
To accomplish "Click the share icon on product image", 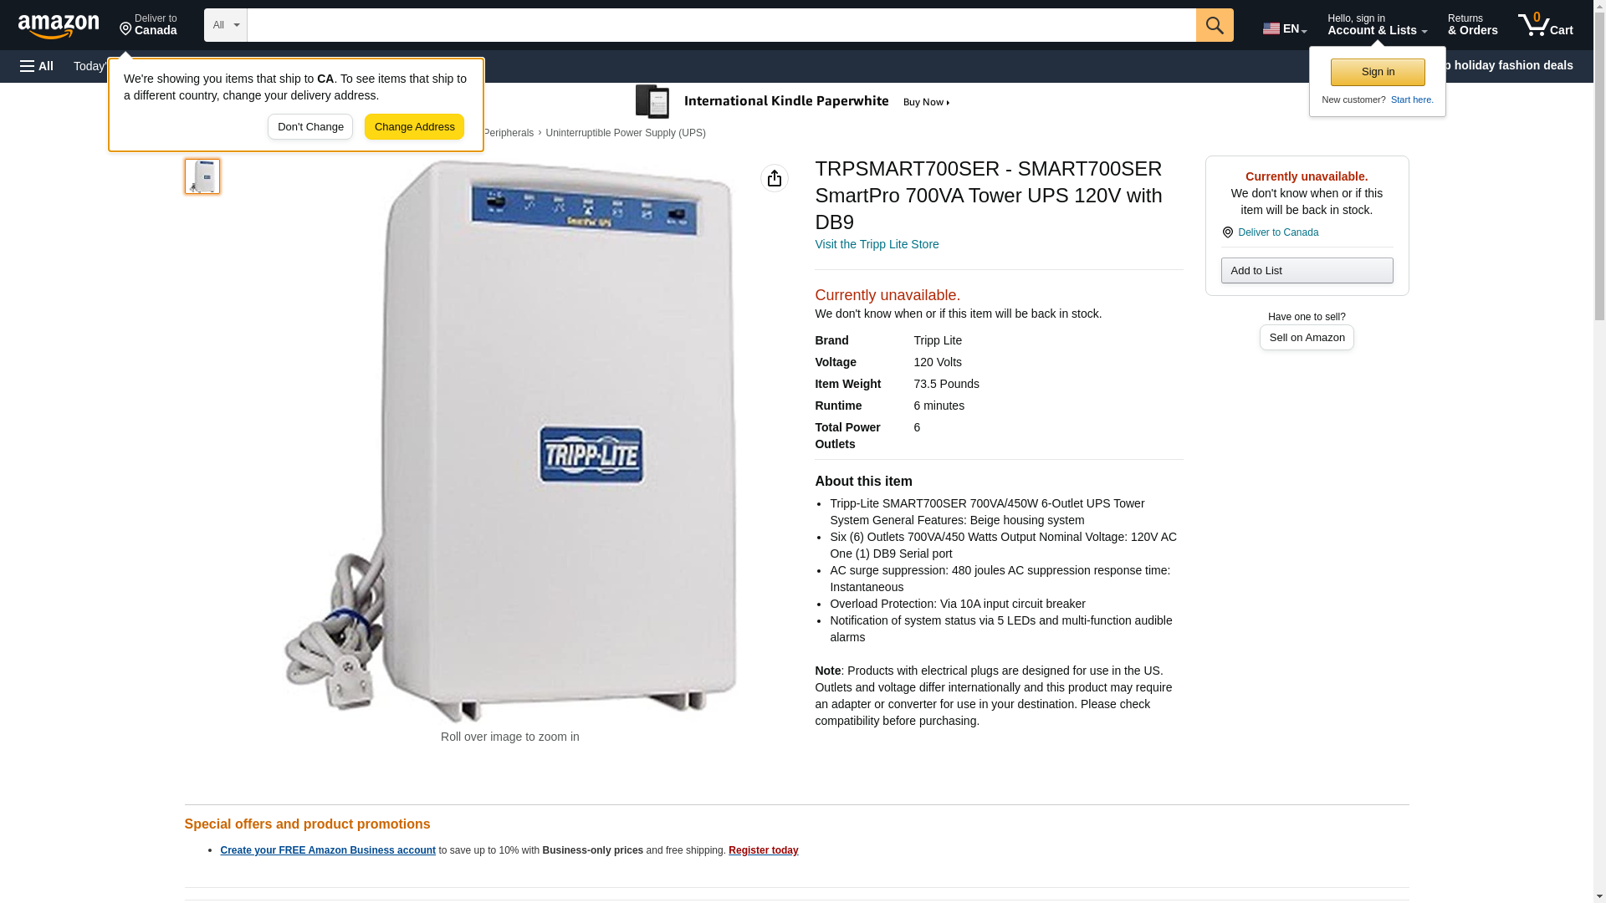I will pos(775,178).
